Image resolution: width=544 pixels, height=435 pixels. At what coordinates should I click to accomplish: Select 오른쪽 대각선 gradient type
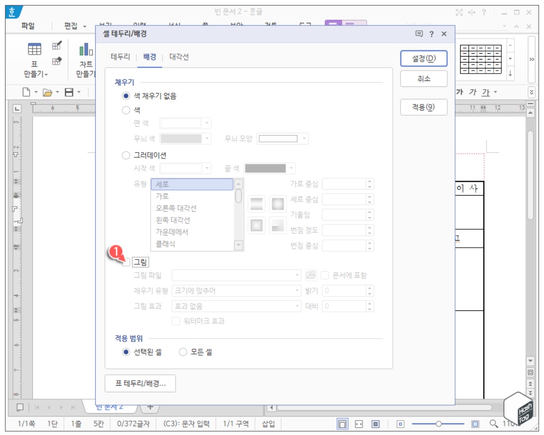192,208
